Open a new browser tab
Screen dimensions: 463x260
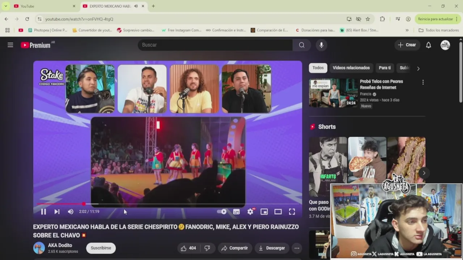point(153,6)
